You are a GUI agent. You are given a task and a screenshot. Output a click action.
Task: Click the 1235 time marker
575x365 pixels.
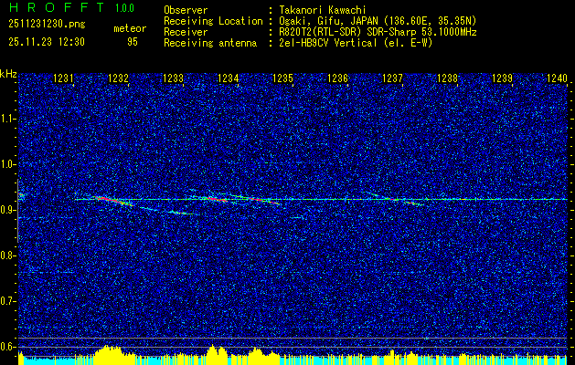282,78
